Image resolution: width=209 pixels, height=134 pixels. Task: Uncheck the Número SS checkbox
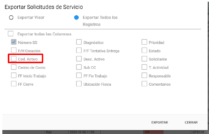pyautogui.click(x=14, y=42)
